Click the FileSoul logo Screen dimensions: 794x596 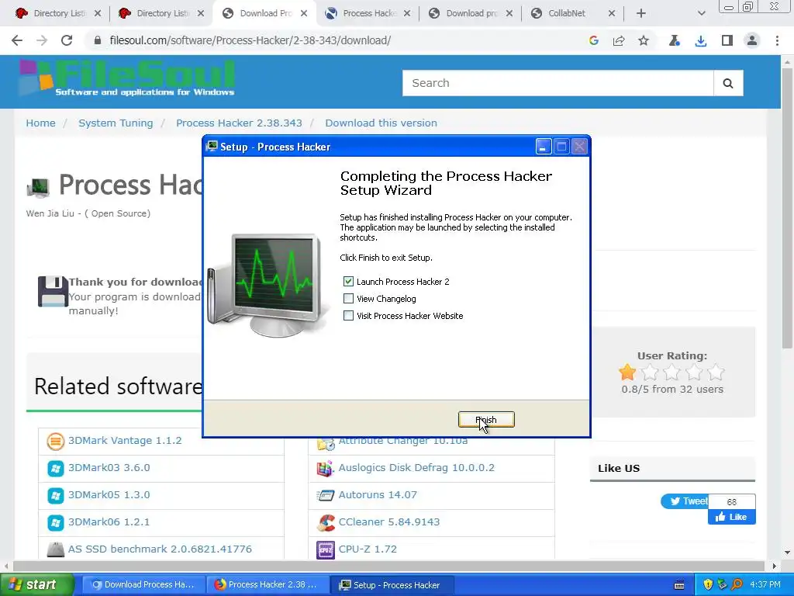click(126, 78)
